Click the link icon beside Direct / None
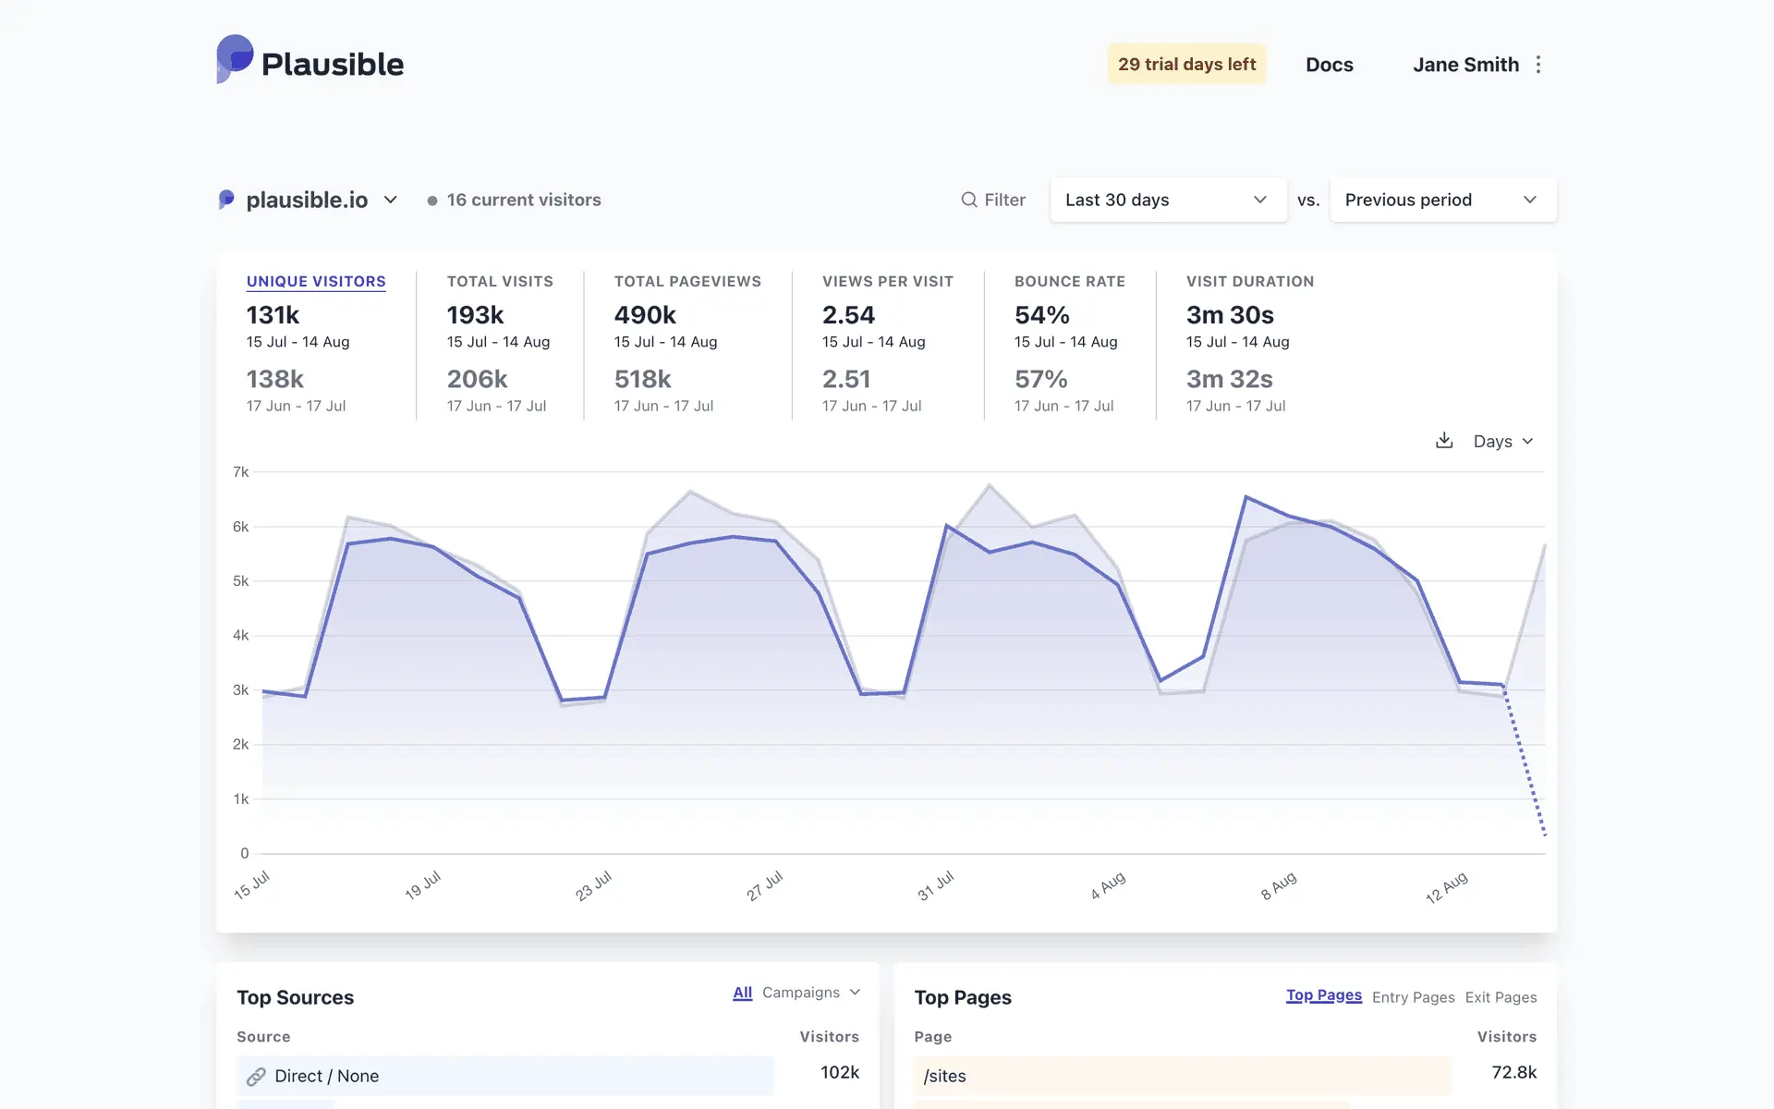The image size is (1774, 1109). pos(256,1077)
